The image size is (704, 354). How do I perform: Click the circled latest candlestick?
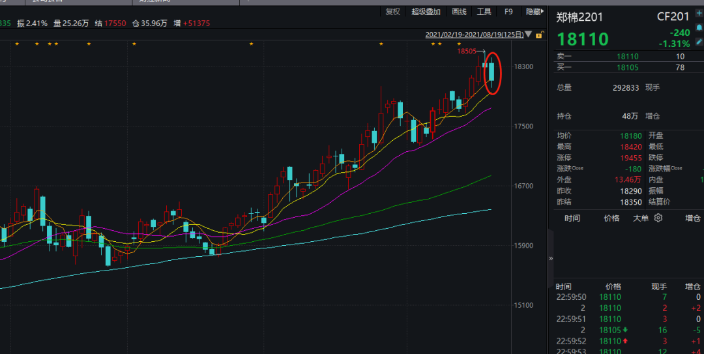click(492, 72)
